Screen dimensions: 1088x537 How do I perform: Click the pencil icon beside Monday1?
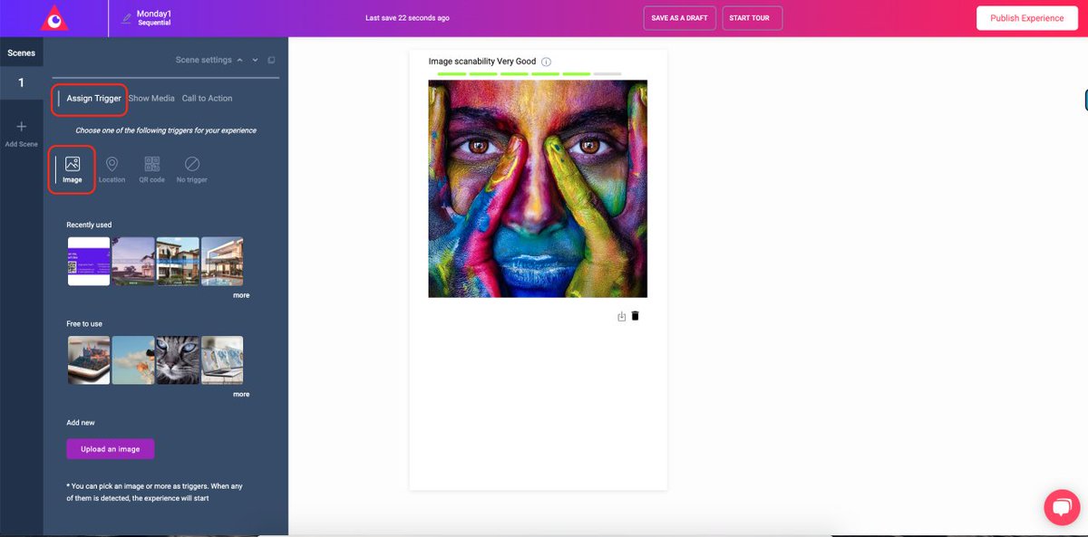[126, 18]
